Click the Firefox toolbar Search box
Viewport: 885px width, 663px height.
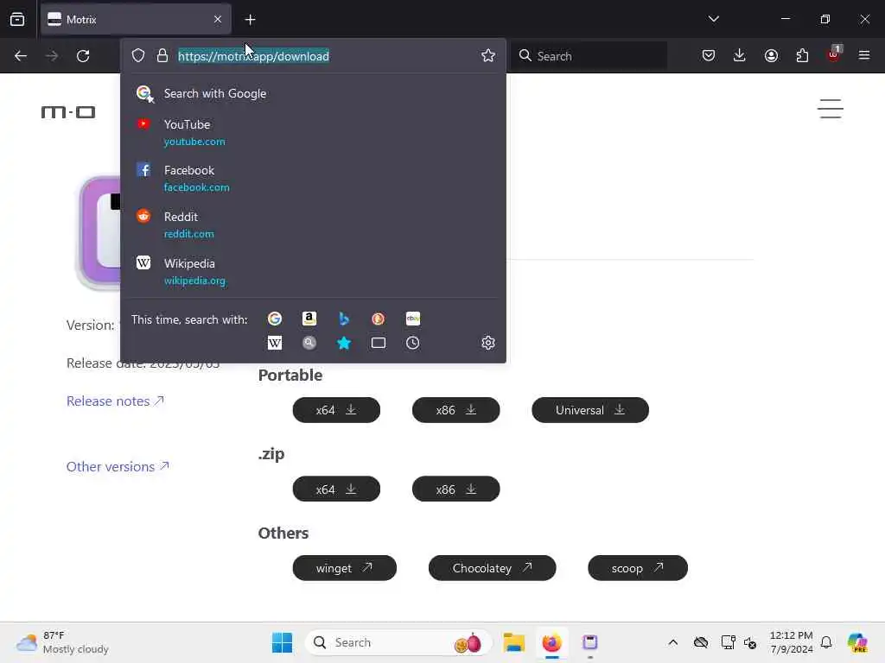pyautogui.click(x=589, y=56)
